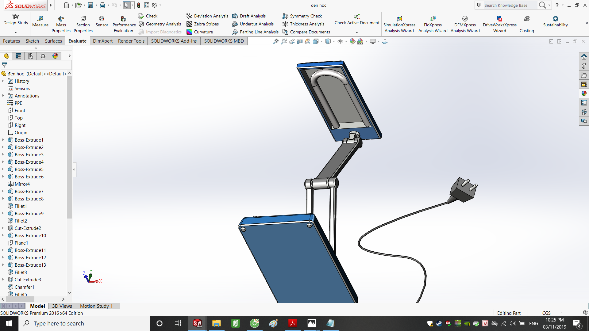Open the Measure tool
The image size is (589, 331).
pos(40,21)
